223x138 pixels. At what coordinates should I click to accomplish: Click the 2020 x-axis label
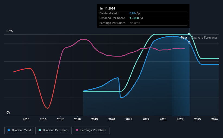(x=112, y=119)
